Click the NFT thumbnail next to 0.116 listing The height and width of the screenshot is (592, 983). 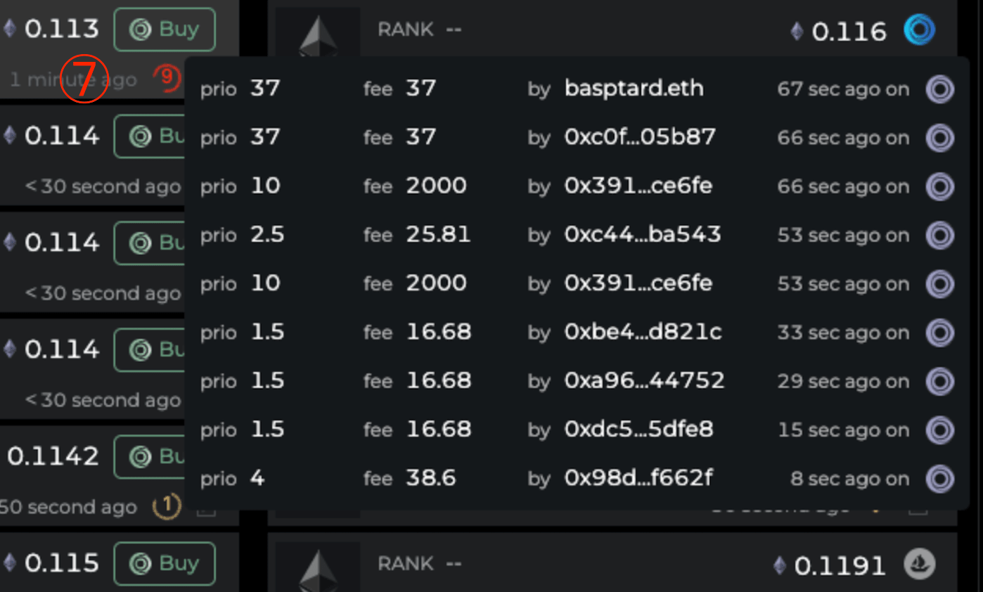[x=318, y=32]
